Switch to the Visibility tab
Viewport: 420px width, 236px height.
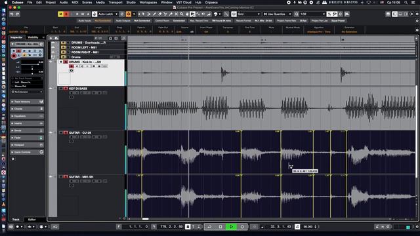33,37
